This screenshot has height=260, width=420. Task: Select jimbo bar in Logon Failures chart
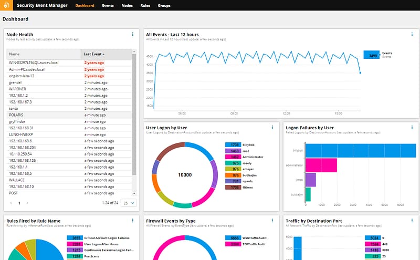[311, 180]
